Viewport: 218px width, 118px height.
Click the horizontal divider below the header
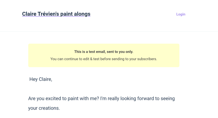(109, 31)
